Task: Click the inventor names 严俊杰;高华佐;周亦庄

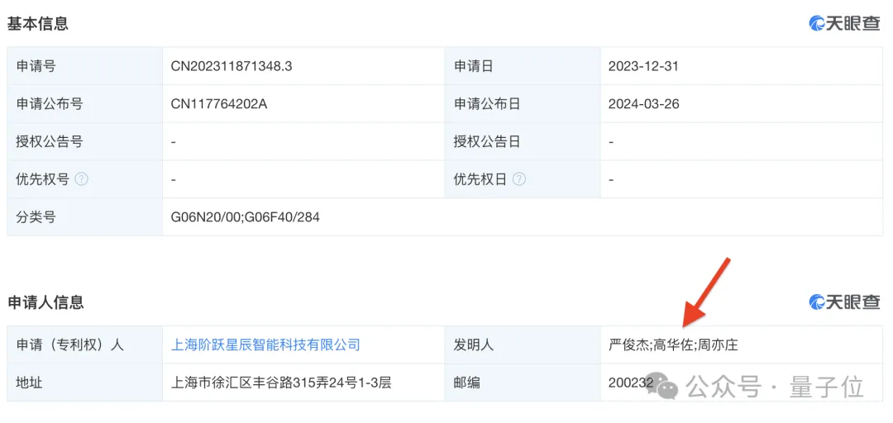Action: tap(673, 345)
